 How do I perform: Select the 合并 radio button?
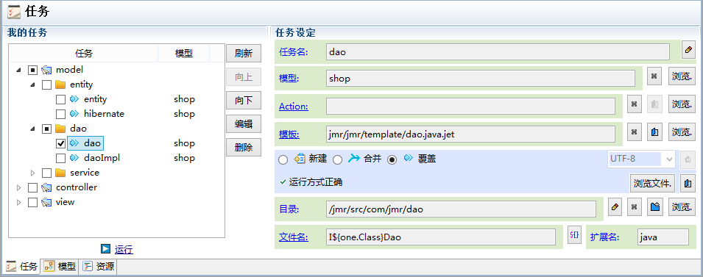tap(338, 159)
